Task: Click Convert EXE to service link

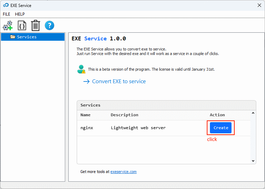Action: pos(119,81)
